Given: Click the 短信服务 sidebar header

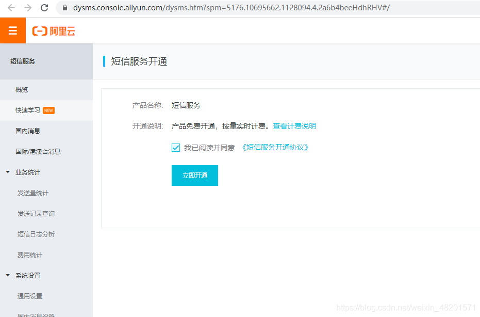Looking at the screenshot, I should tap(23, 61).
